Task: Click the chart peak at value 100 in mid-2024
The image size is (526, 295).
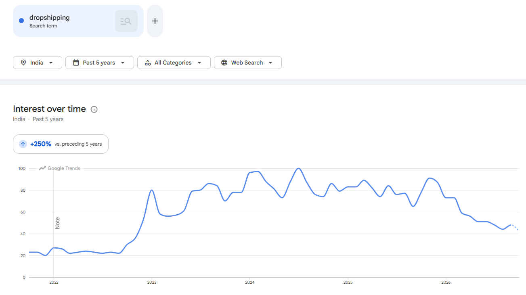Action: click(298, 168)
